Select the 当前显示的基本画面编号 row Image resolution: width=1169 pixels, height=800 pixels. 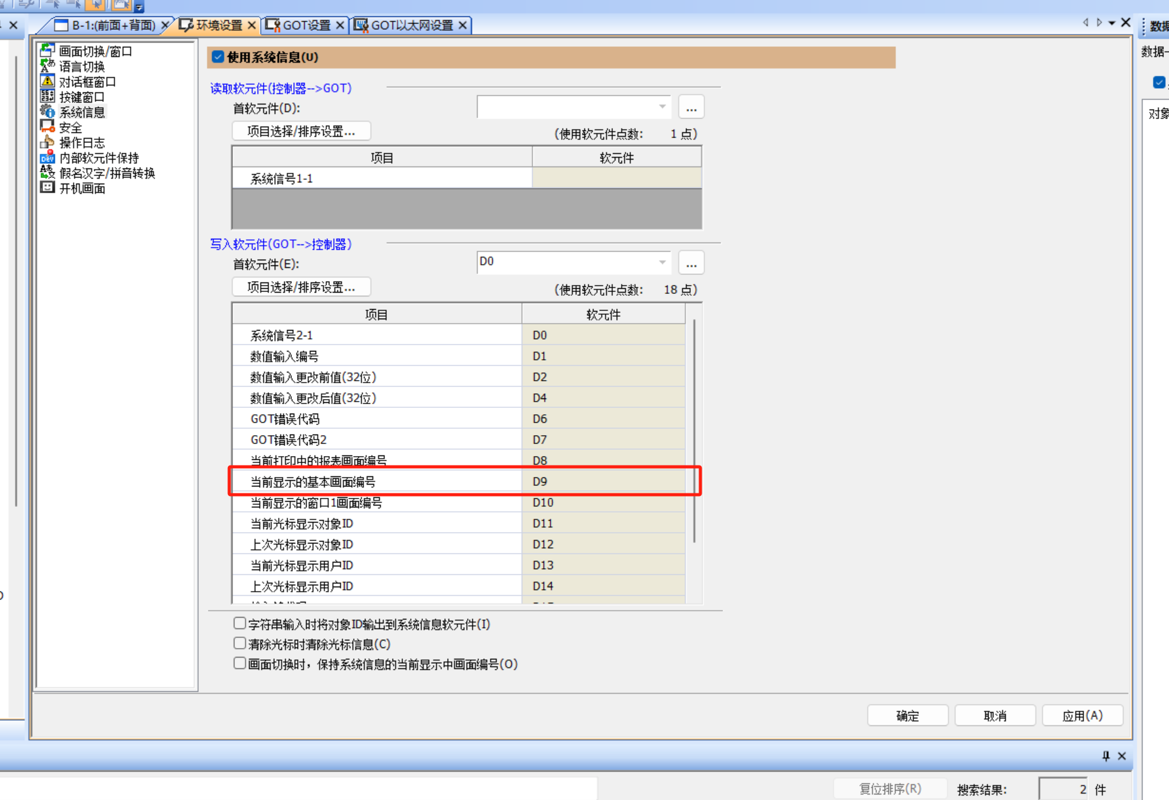pyautogui.click(x=376, y=482)
